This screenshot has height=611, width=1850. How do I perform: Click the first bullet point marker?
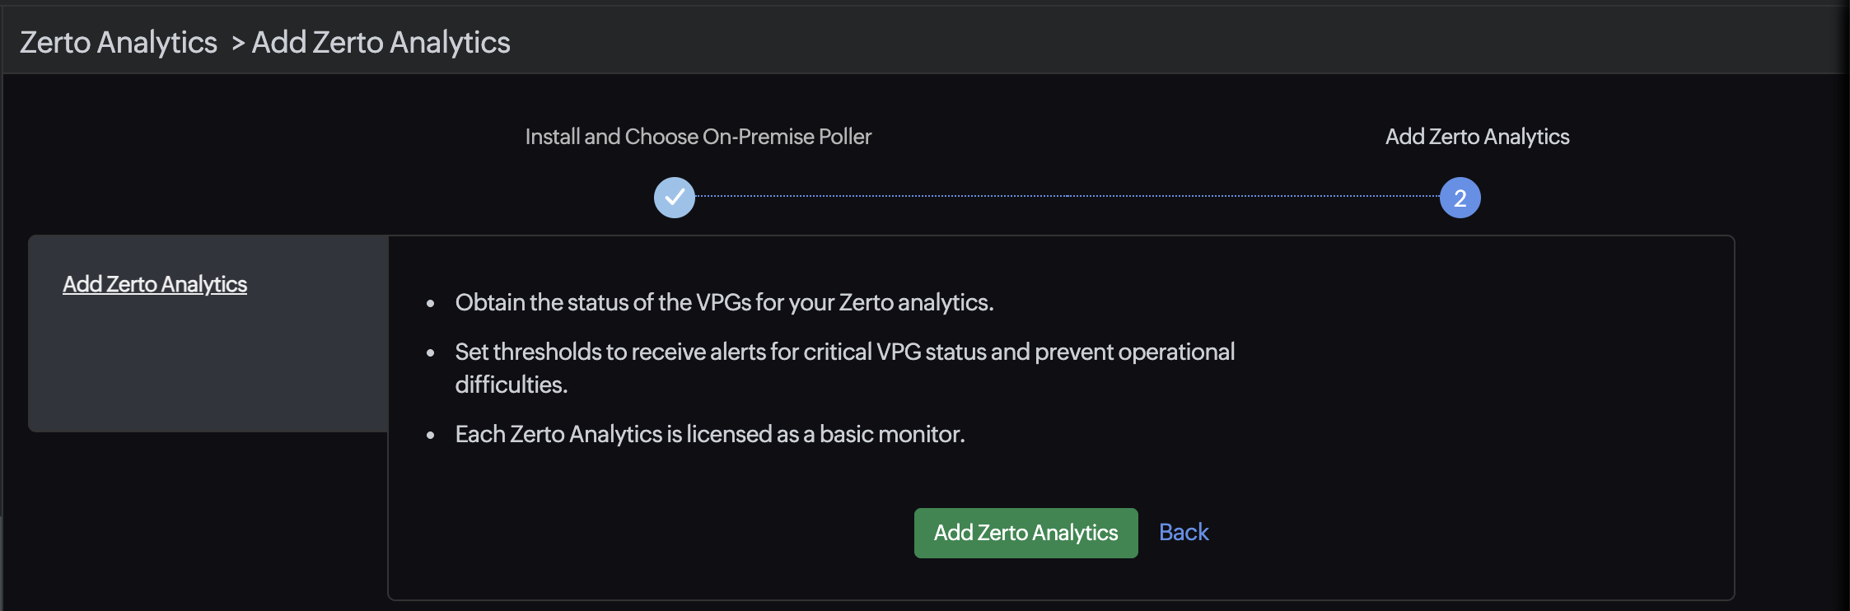(432, 303)
